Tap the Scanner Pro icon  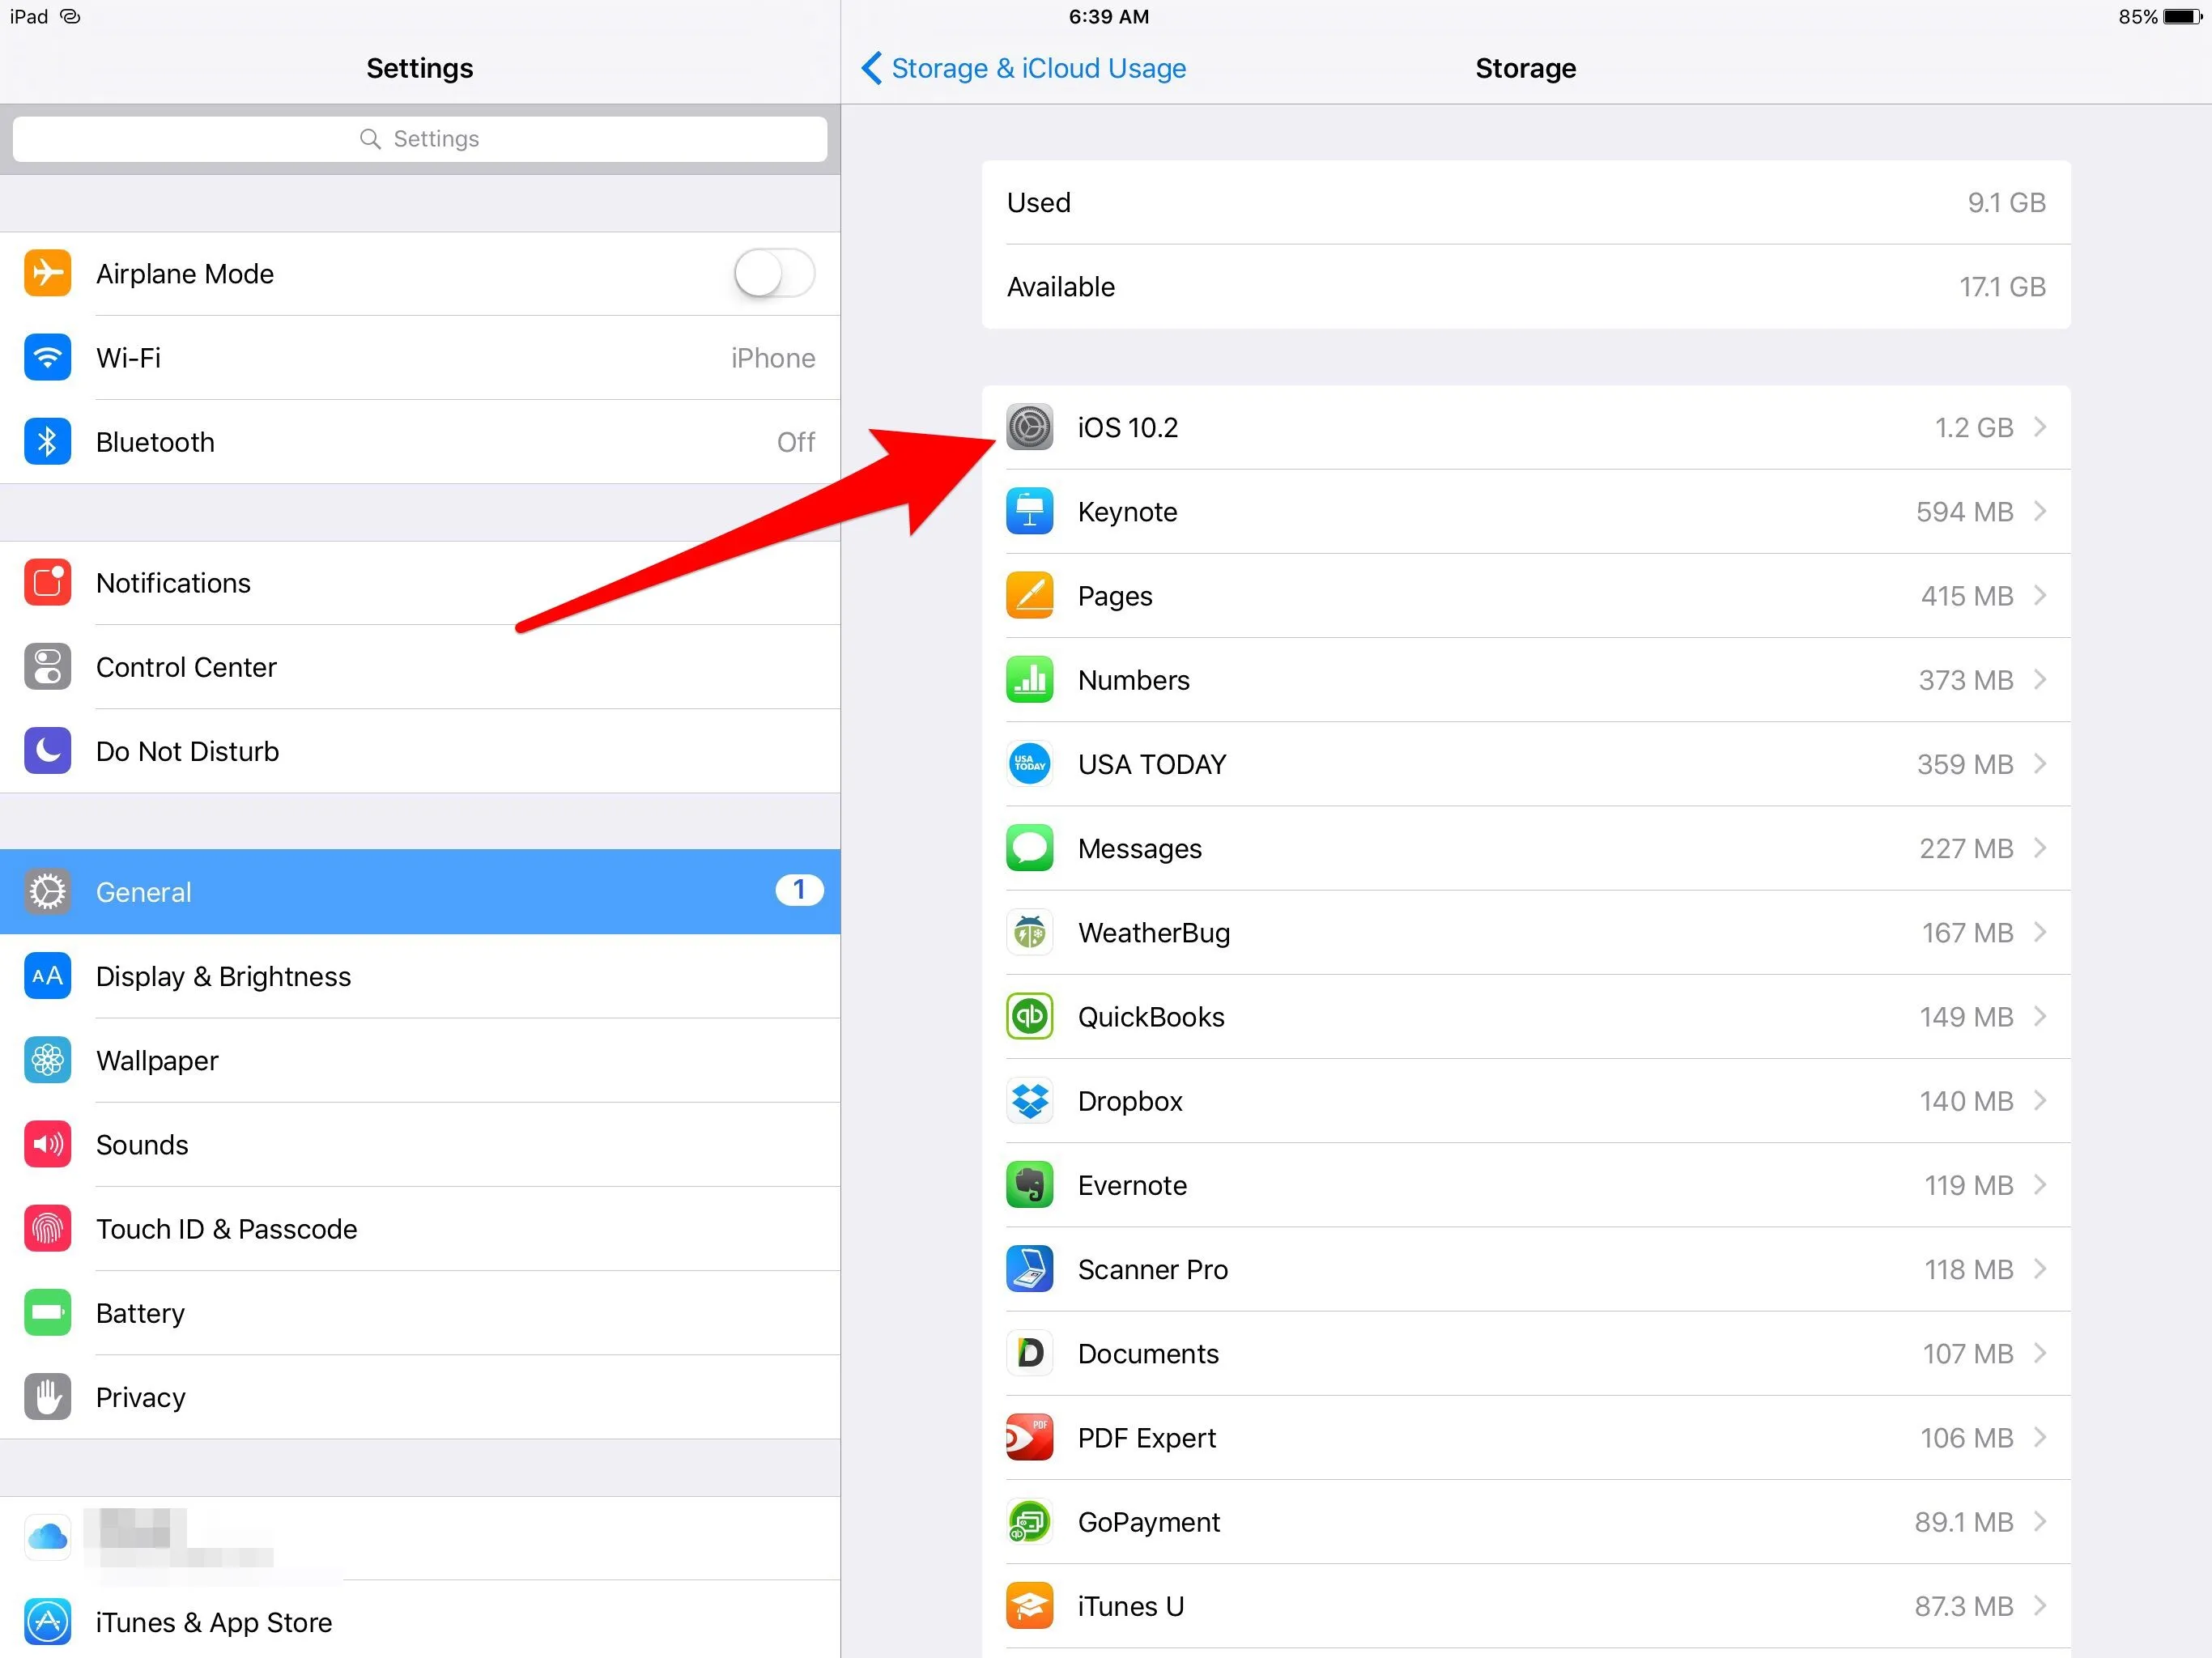[1029, 1269]
